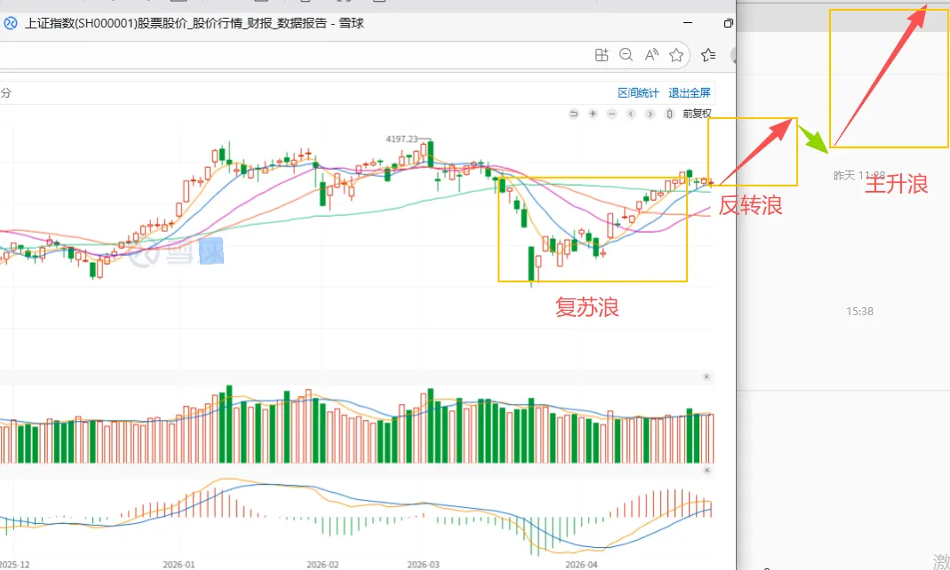Click the zoom-out magnifier in address bar

point(626,55)
